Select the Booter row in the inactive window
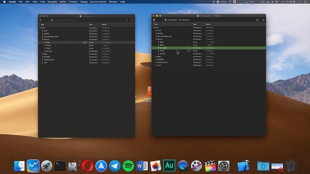The width and height of the screenshot is (310, 174). [87, 34]
